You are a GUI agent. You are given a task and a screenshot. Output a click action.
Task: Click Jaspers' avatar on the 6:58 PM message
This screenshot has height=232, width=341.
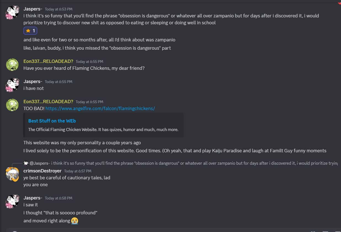pos(12,201)
